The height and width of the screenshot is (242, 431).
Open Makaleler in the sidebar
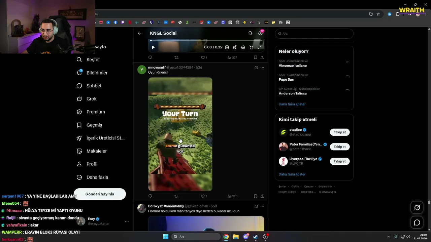(x=92, y=151)
